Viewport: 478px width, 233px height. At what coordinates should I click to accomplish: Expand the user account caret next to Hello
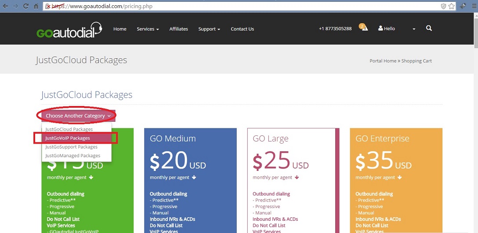coord(414,29)
